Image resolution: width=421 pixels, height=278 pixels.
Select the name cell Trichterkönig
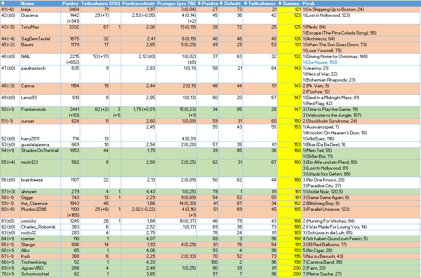pyautogui.click(x=40, y=262)
